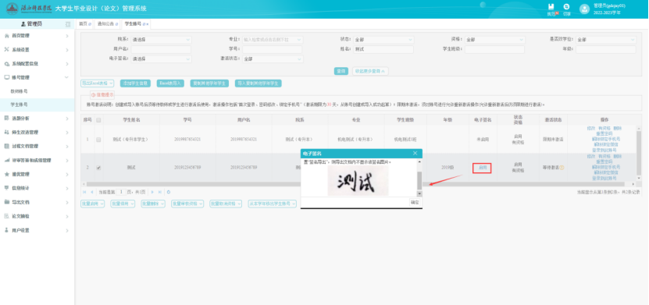Screen dimensions: 649x305
Task: Collapse the sidebar using the fold icon
Action: pyautogui.click(x=68, y=24)
